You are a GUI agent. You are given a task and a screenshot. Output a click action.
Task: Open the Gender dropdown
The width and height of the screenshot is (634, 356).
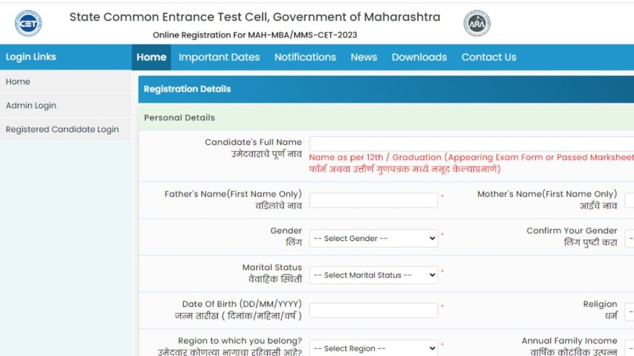pos(373,238)
